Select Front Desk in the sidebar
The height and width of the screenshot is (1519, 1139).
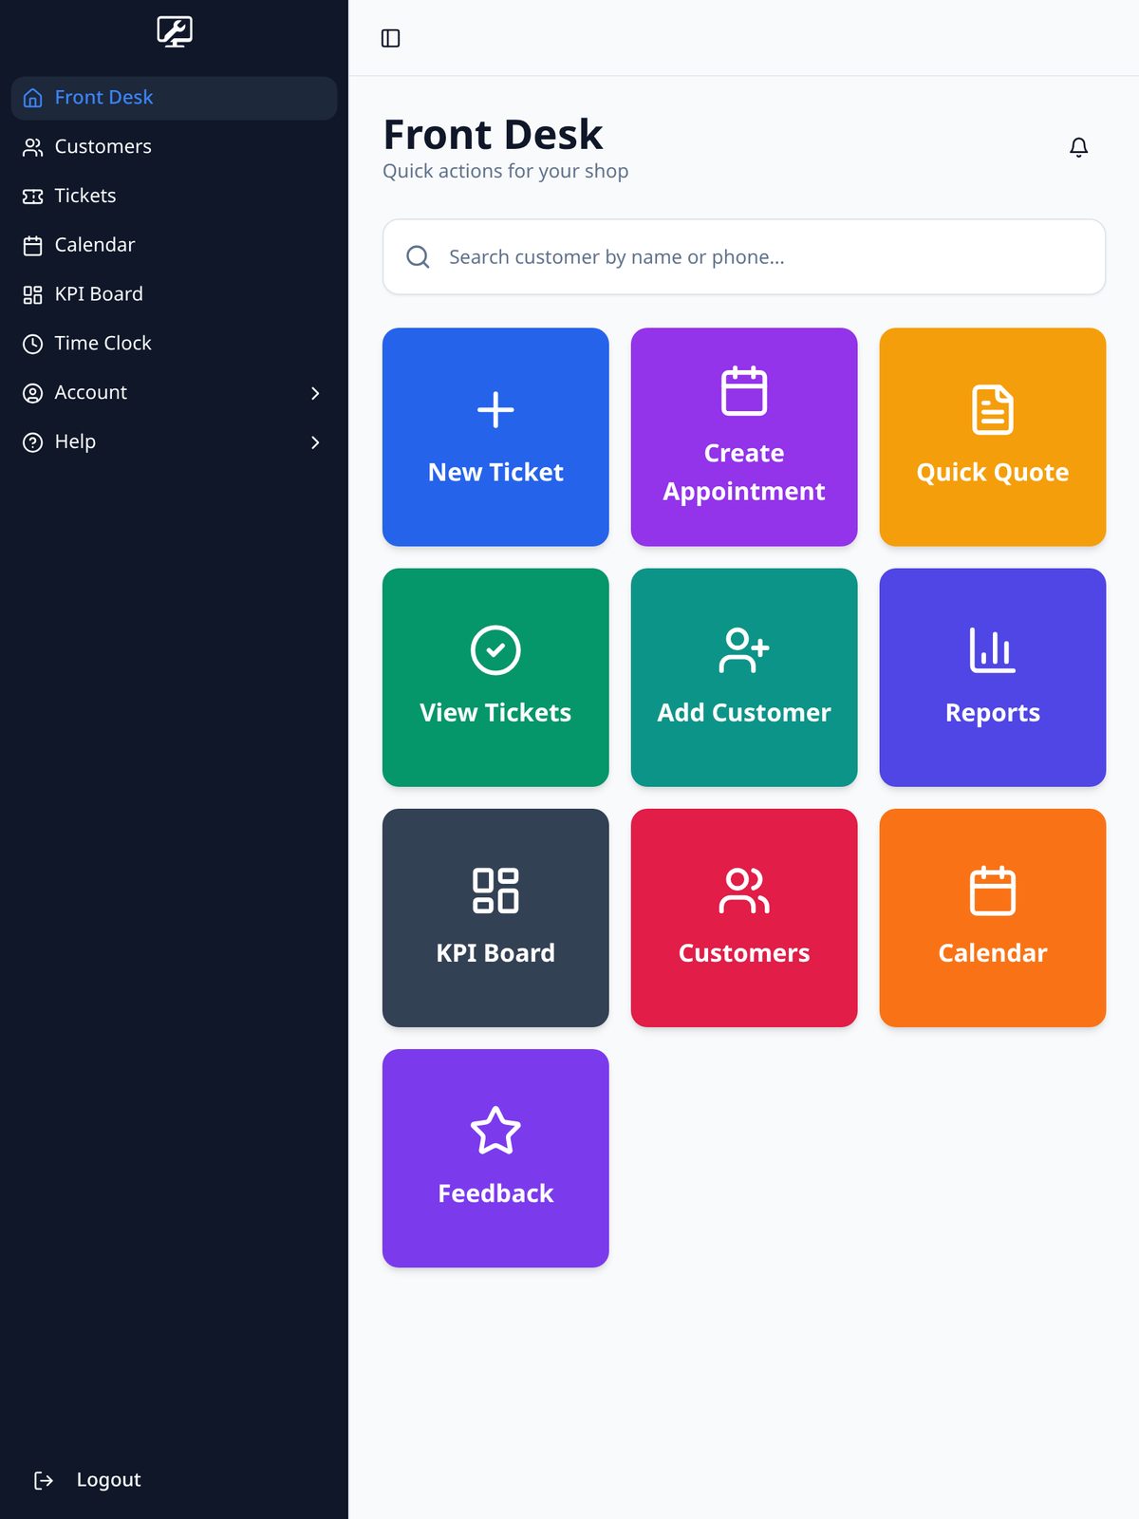(174, 98)
